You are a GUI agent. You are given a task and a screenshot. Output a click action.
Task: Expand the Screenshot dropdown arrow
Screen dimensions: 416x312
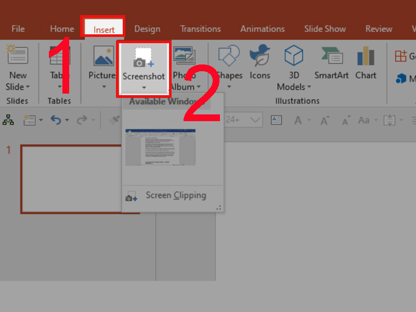144,88
